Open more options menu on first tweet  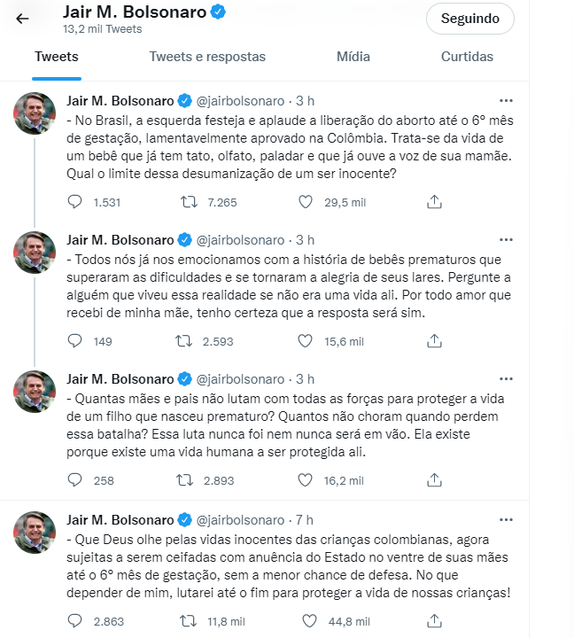click(506, 100)
